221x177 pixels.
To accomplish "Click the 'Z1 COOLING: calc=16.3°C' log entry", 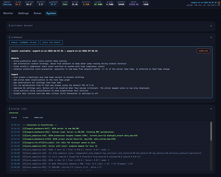I will (62, 167).
